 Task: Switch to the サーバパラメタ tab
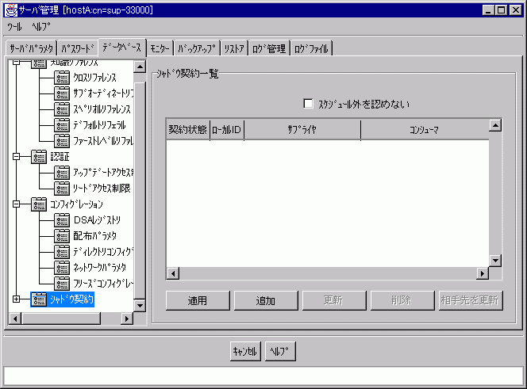pyautogui.click(x=32, y=49)
